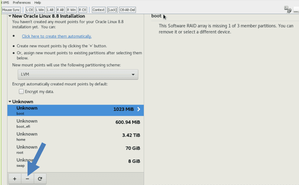Click the chevron on the selected boot row
This screenshot has width=299, height=185.
coord(139,109)
